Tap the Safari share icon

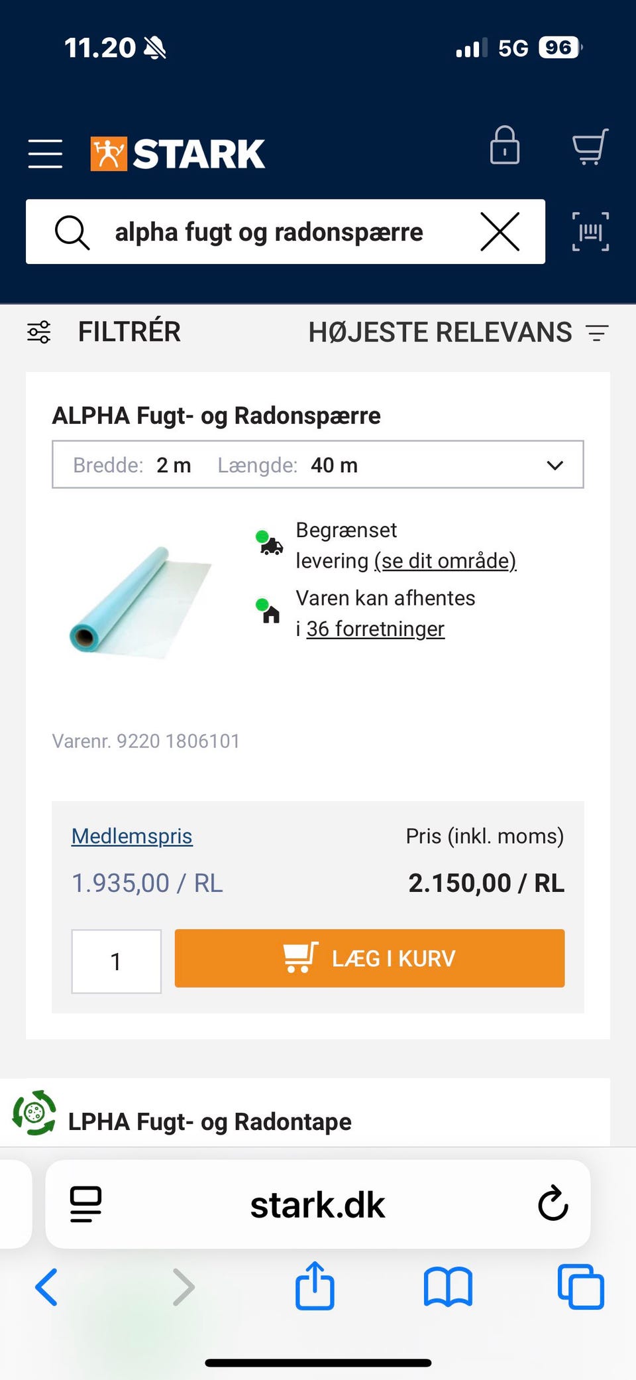coord(315,1286)
